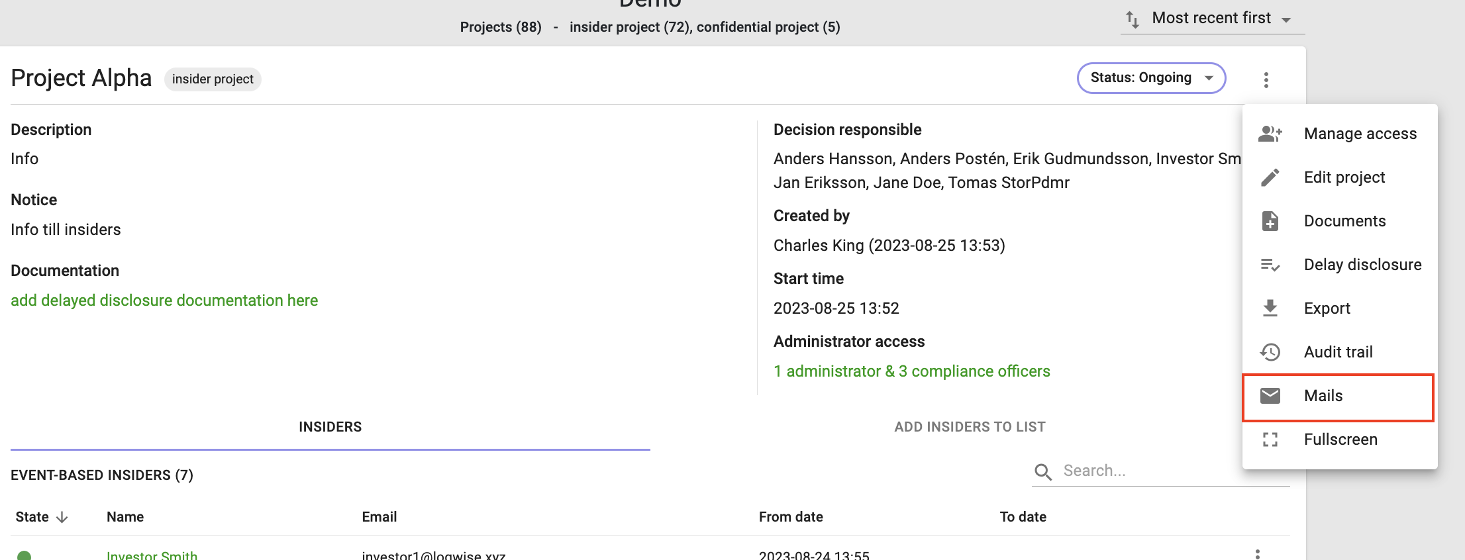Click the Audit trail history icon
The width and height of the screenshot is (1465, 560).
pyautogui.click(x=1270, y=352)
